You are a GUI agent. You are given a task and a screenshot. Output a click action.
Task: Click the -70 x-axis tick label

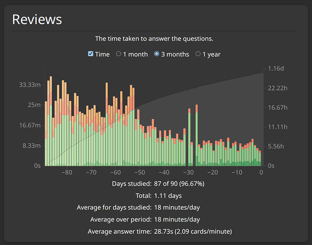click(x=91, y=172)
